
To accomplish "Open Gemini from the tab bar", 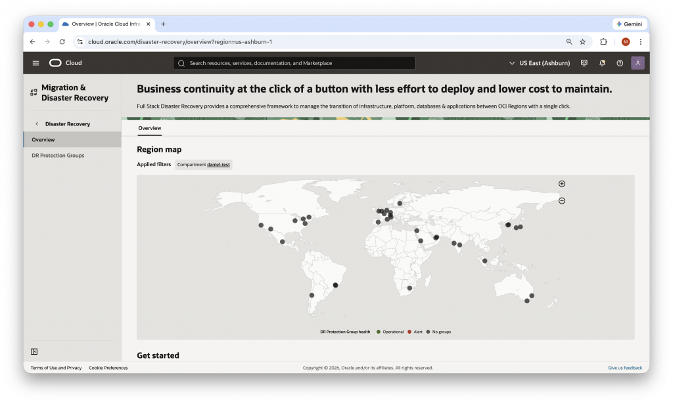I will tap(629, 24).
